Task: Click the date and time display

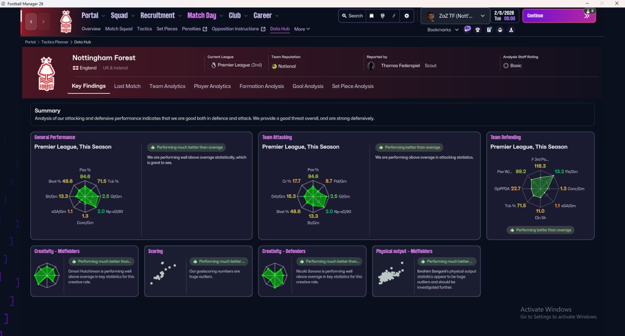Action: (505, 16)
